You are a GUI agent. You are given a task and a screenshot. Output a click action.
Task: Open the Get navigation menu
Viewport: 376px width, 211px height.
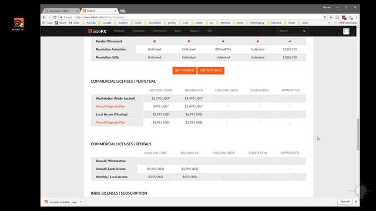coord(210,31)
